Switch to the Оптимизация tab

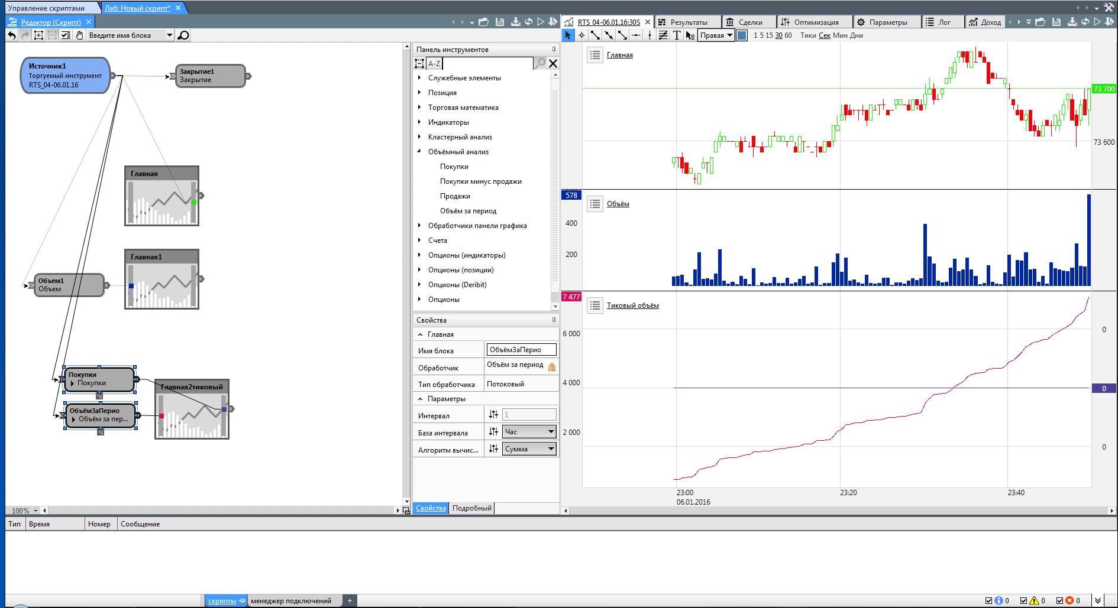pyautogui.click(x=816, y=22)
